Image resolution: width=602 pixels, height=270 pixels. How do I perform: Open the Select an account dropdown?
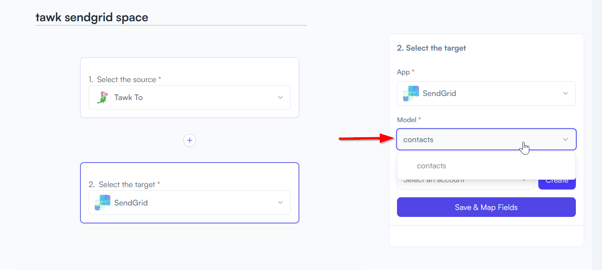point(465,183)
